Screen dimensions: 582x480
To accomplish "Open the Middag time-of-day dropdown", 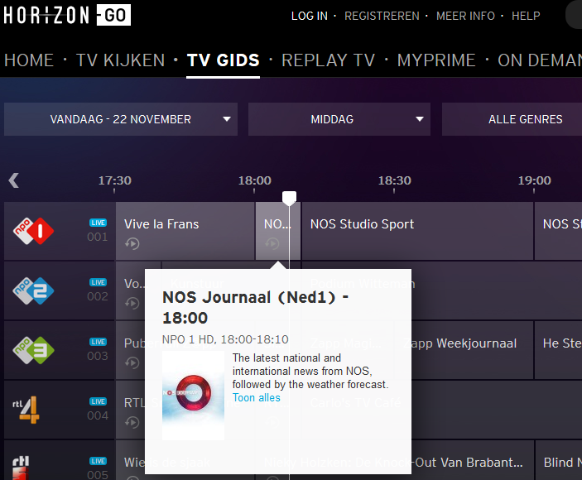I will 339,119.
